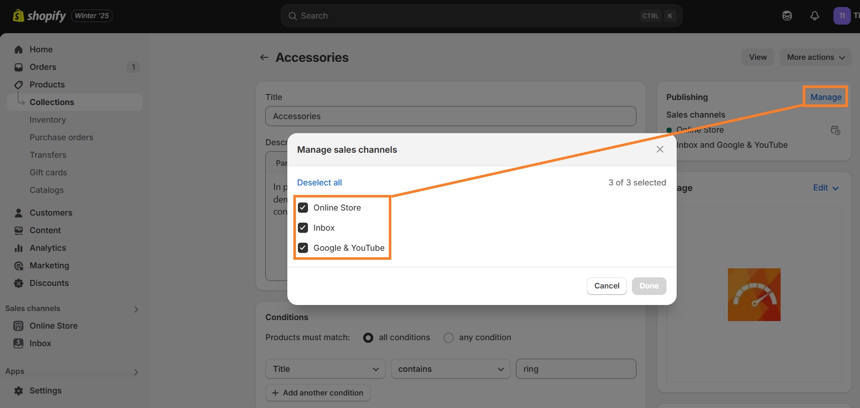Image resolution: width=860 pixels, height=408 pixels.
Task: Click the Orders count badge 1
Action: click(133, 67)
